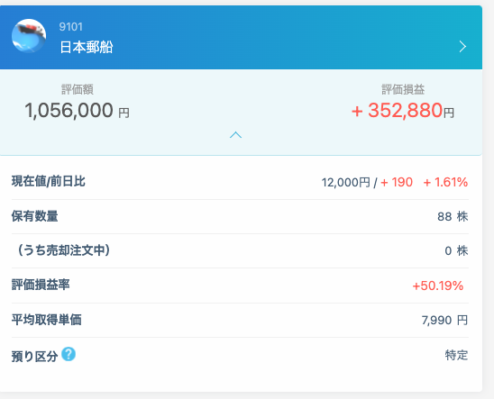Click the 7,990 円 average cost value

(444, 321)
